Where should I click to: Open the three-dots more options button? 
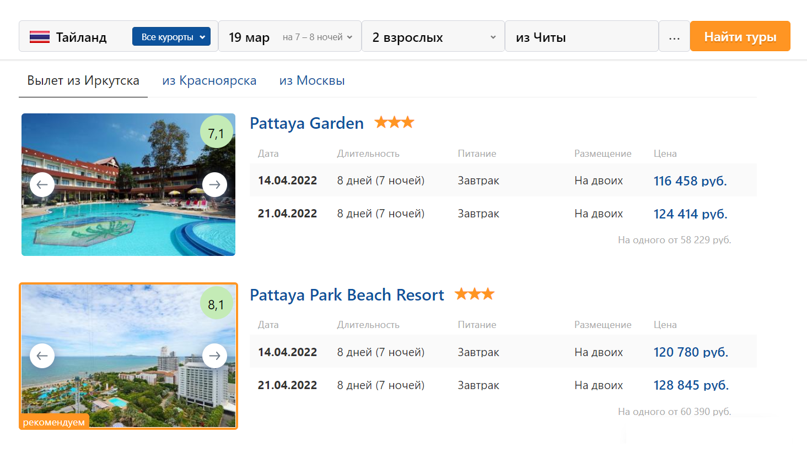click(x=674, y=36)
